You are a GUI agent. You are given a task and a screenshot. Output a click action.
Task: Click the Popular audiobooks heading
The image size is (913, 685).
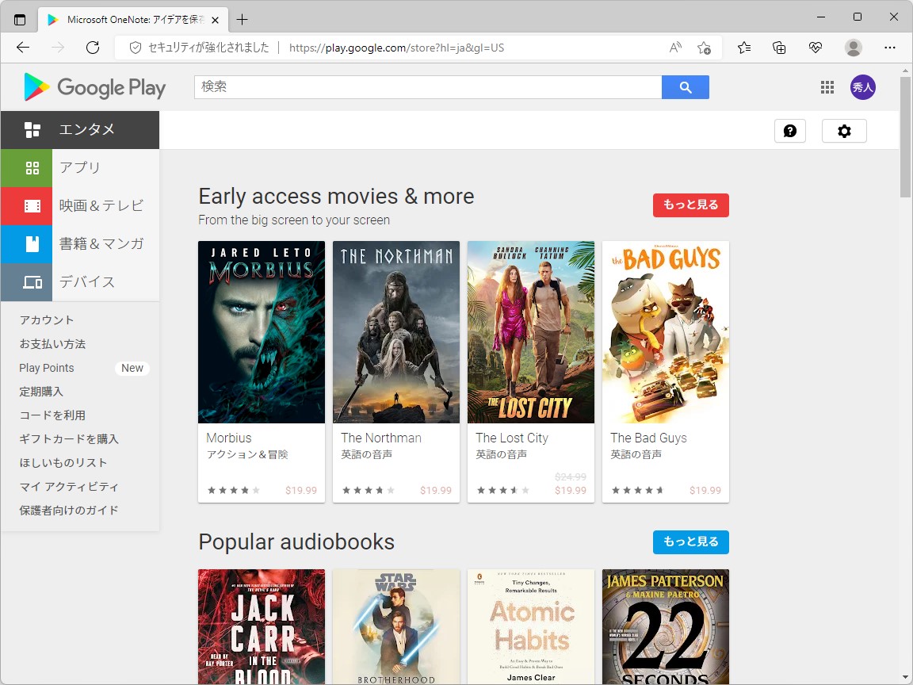click(296, 542)
